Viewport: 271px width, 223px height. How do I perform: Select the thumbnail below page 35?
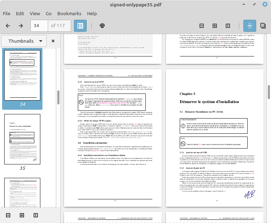coord(22,193)
